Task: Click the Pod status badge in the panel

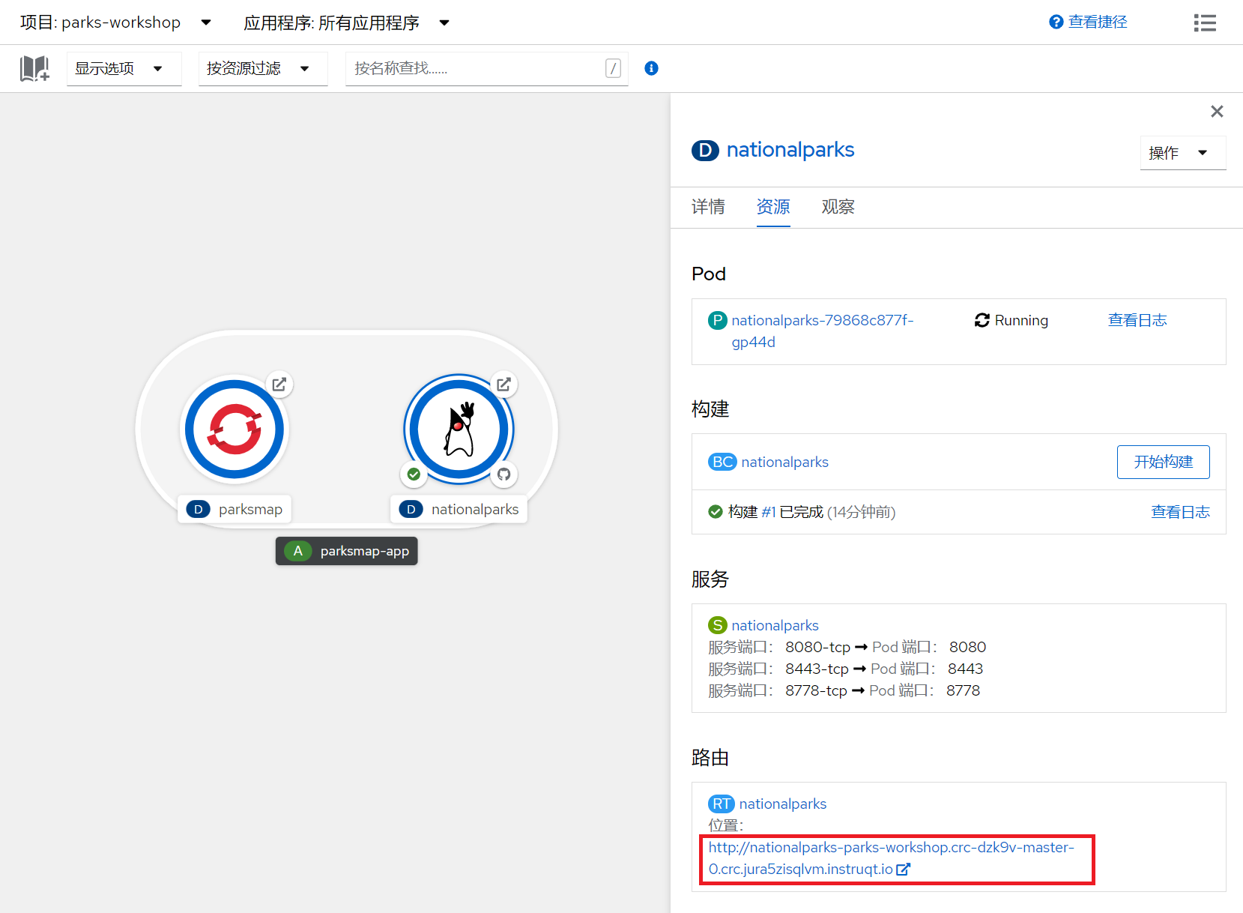Action: pos(717,320)
